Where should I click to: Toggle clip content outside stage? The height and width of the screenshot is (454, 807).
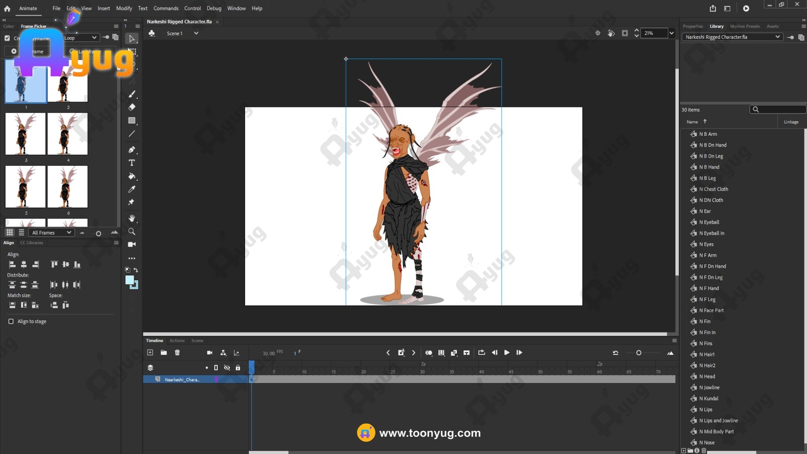625,33
